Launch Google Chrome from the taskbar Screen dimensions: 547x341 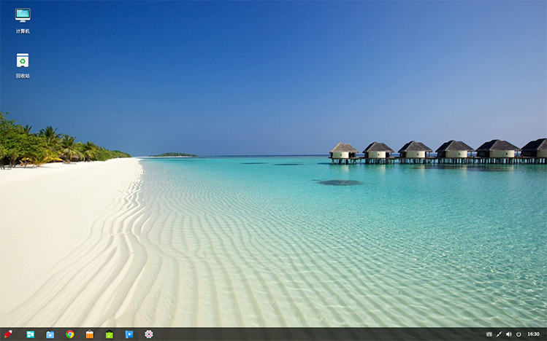point(70,334)
